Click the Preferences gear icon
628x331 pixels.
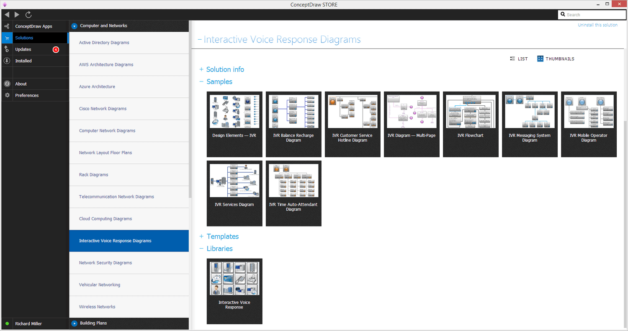pyautogui.click(x=7, y=95)
